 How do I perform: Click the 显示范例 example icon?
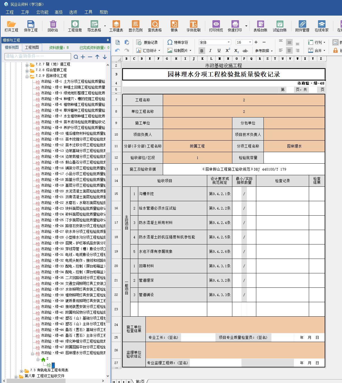pos(135,26)
